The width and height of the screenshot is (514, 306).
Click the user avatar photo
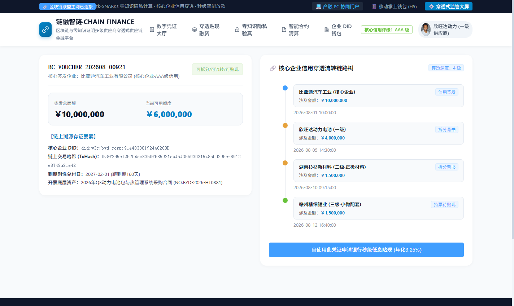(x=426, y=30)
